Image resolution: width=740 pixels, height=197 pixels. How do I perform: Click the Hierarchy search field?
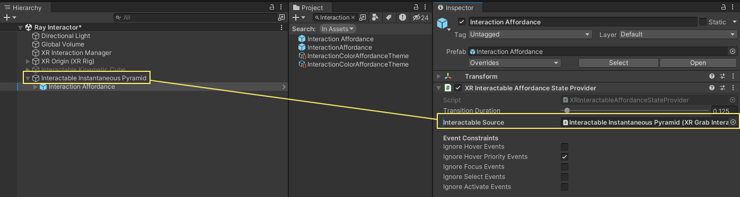coord(195,17)
